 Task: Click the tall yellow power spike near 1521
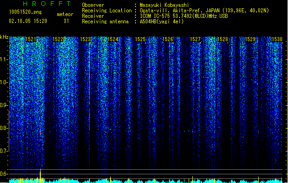point(40,176)
